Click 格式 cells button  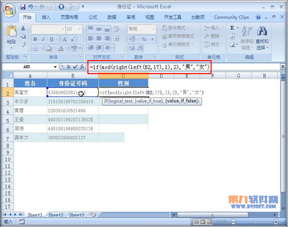[x=213, y=45]
